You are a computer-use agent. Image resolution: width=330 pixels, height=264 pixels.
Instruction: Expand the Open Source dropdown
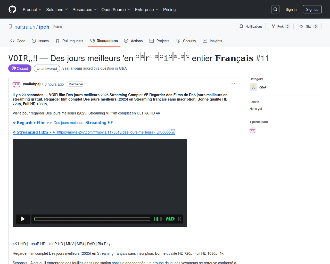[x=116, y=10]
